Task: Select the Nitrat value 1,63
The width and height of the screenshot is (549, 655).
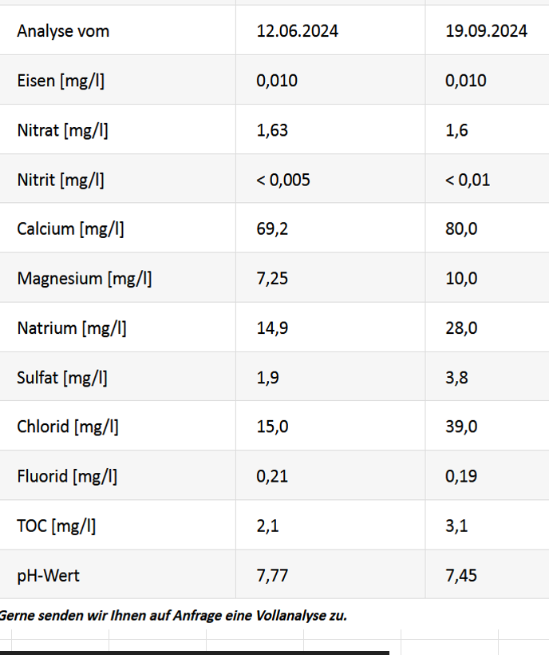Action: click(272, 130)
